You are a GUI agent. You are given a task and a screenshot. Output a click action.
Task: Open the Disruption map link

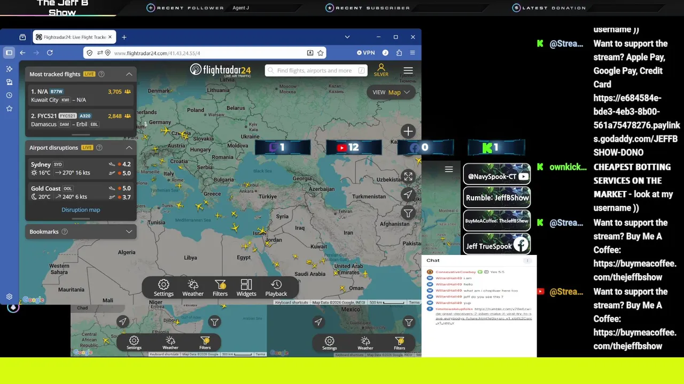[81, 210]
